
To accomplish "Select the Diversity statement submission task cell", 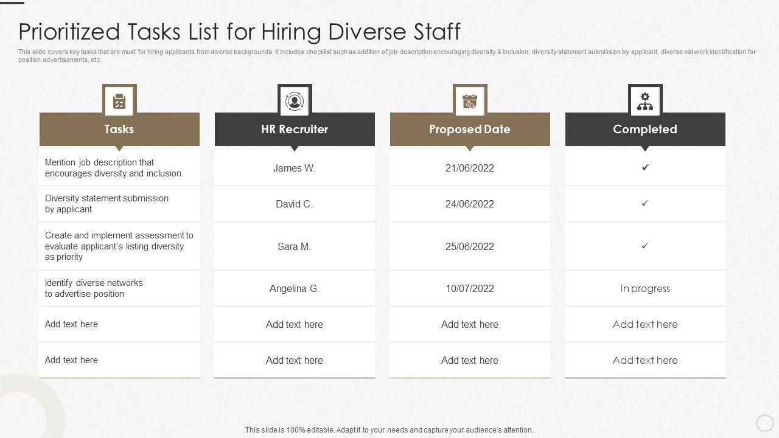I will (107, 204).
